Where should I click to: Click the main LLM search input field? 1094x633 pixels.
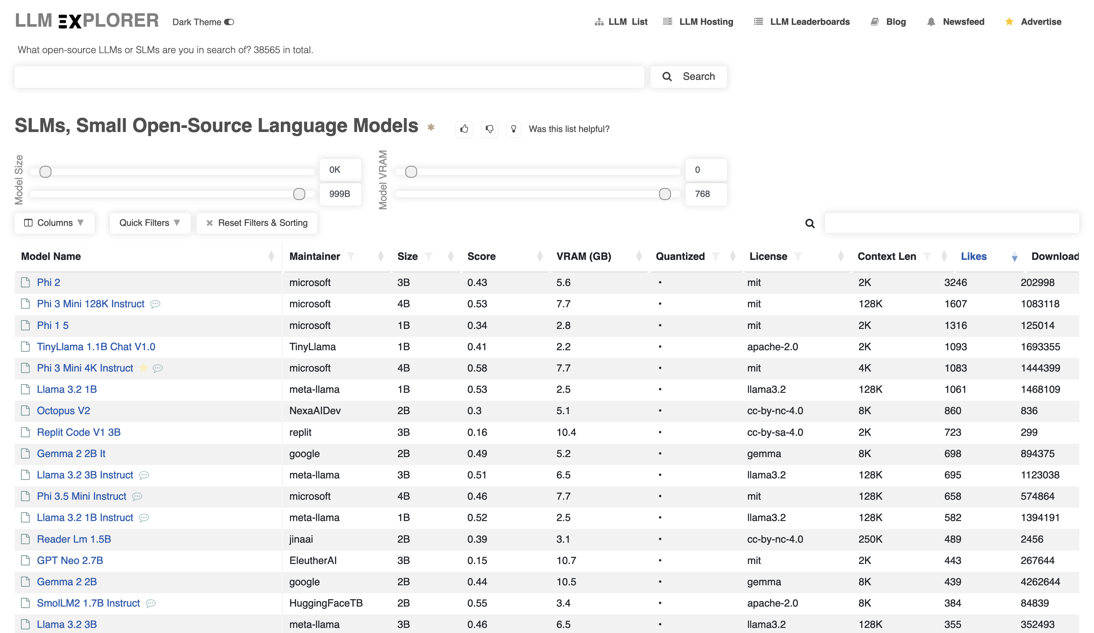(x=329, y=77)
